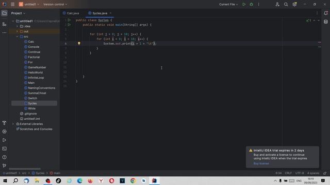
Task: Select the While class
Action: click(x=32, y=108)
